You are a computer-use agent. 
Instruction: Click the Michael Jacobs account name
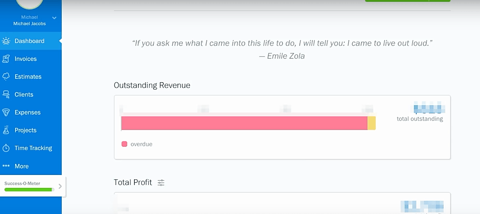30,24
